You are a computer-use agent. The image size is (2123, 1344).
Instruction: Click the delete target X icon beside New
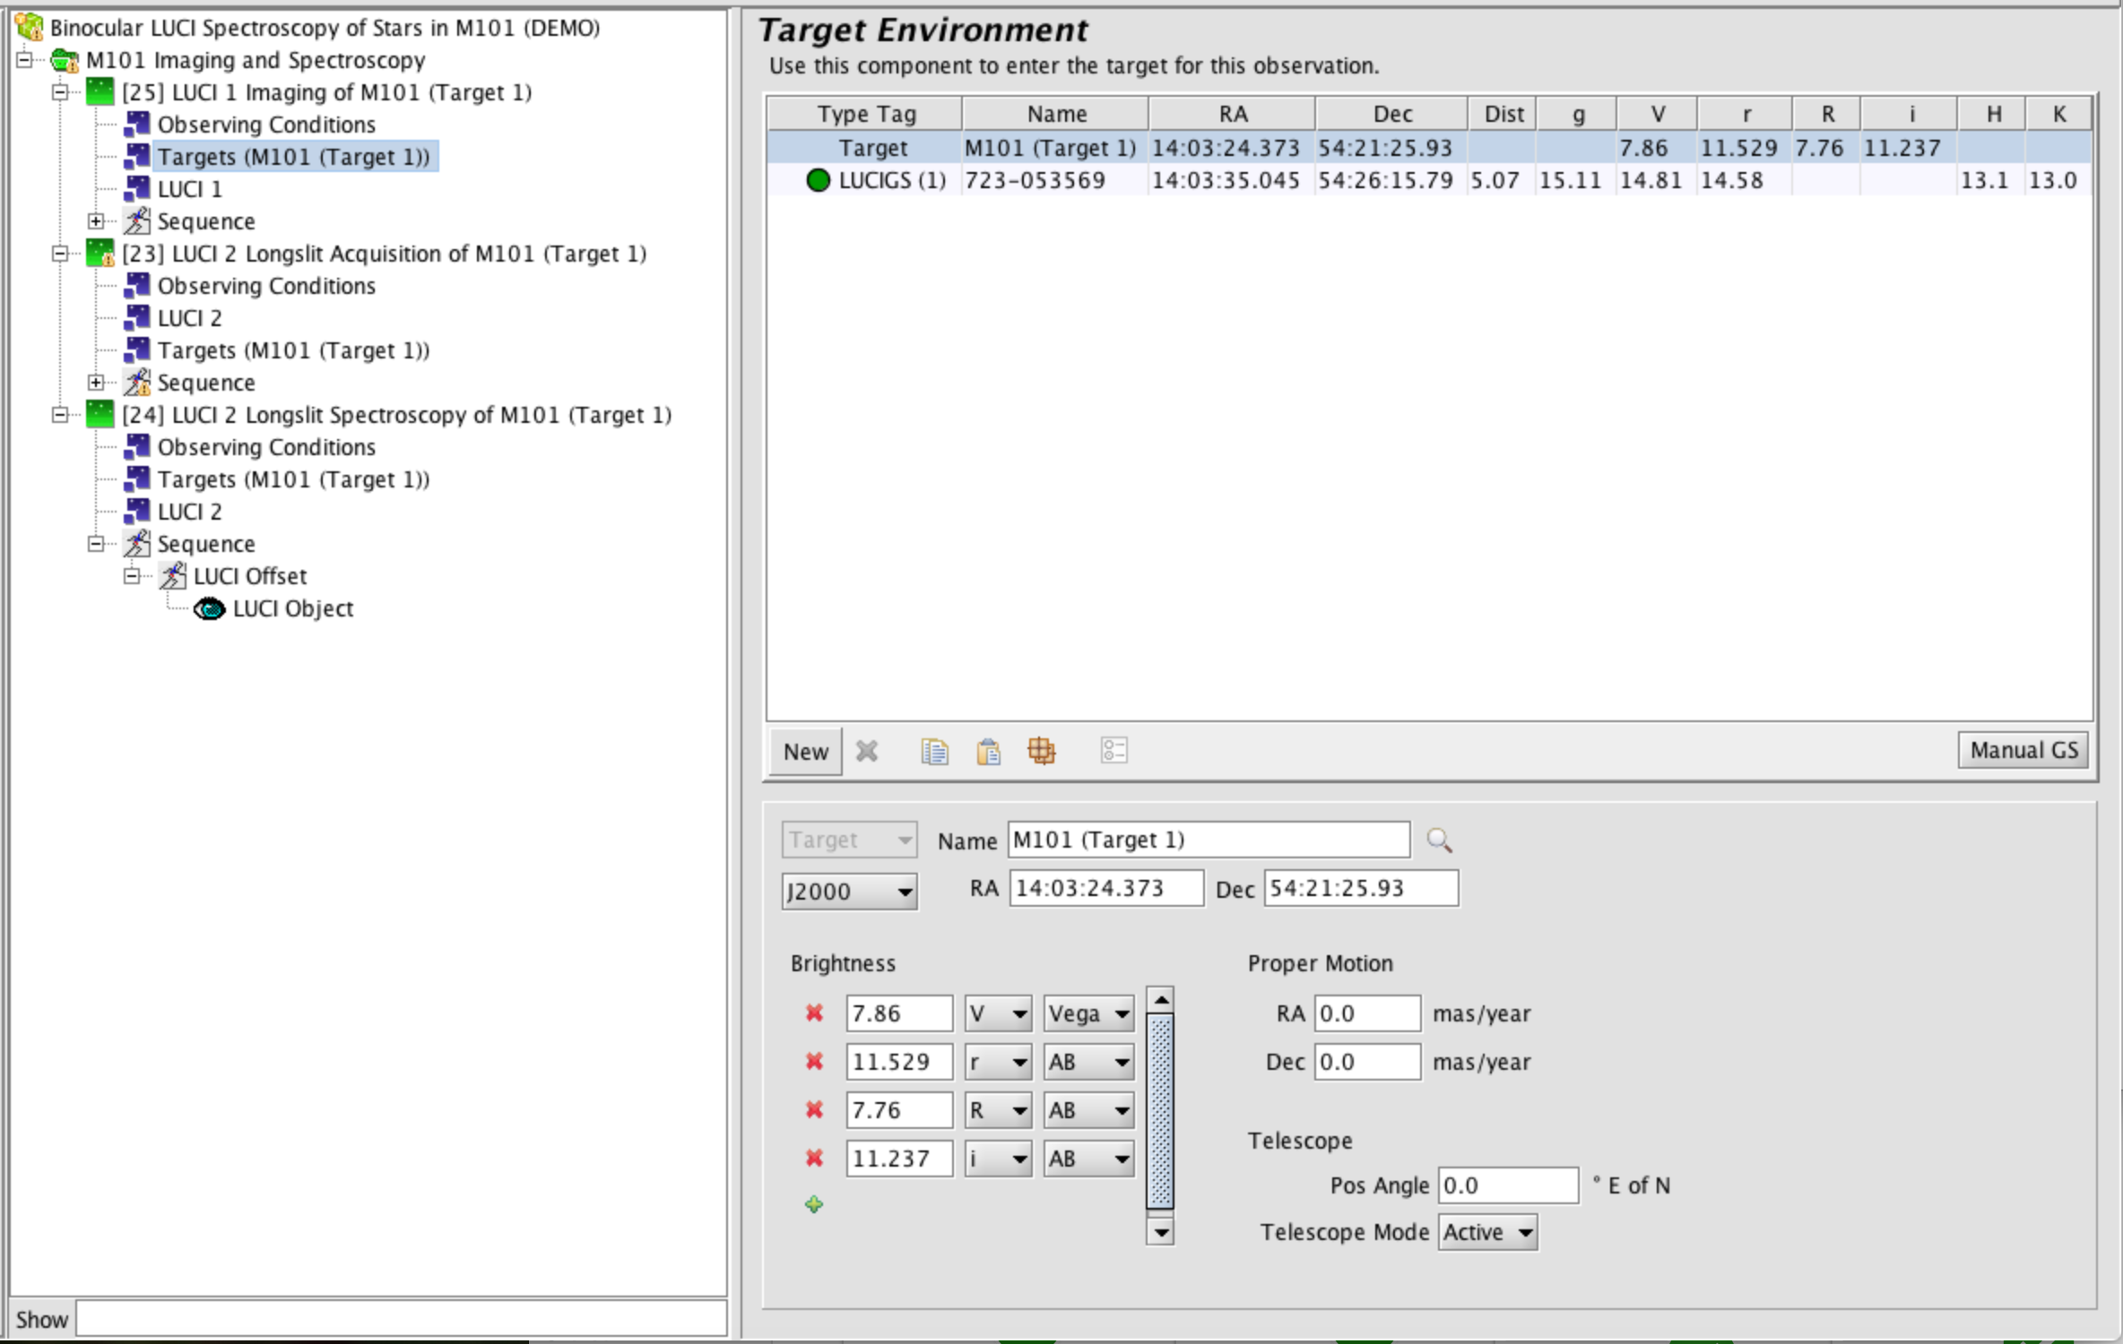[x=866, y=751]
